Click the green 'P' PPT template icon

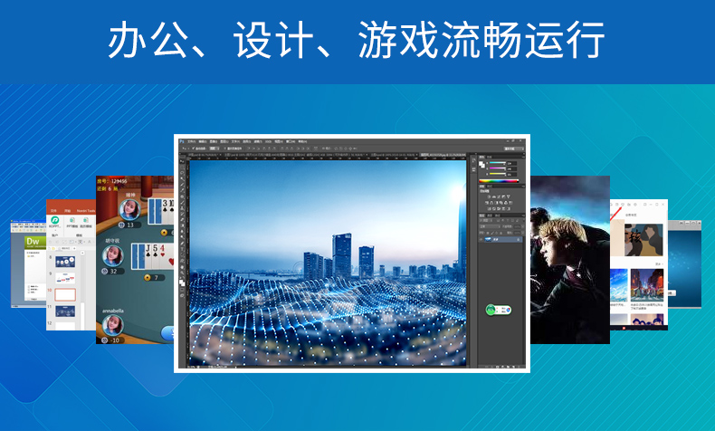pos(57,219)
